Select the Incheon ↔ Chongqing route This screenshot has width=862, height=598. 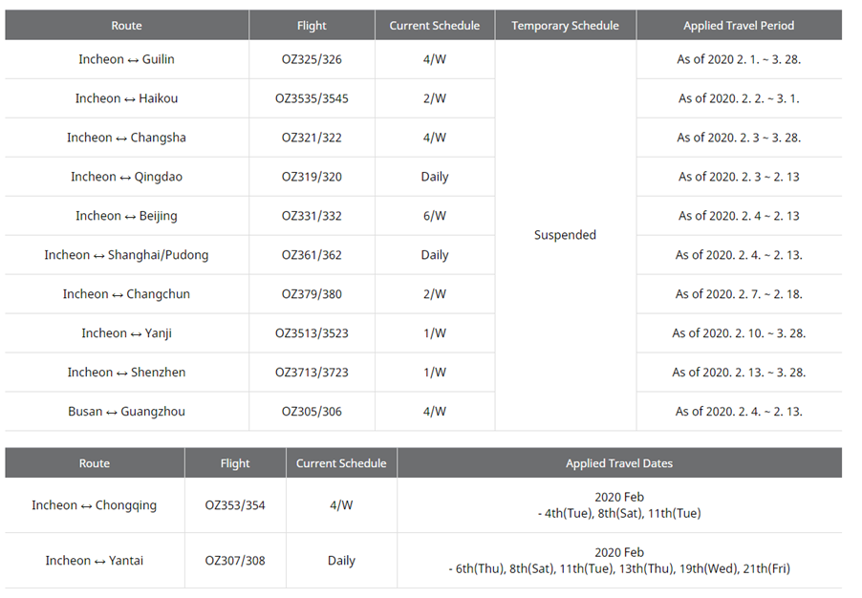pyautogui.click(x=94, y=505)
